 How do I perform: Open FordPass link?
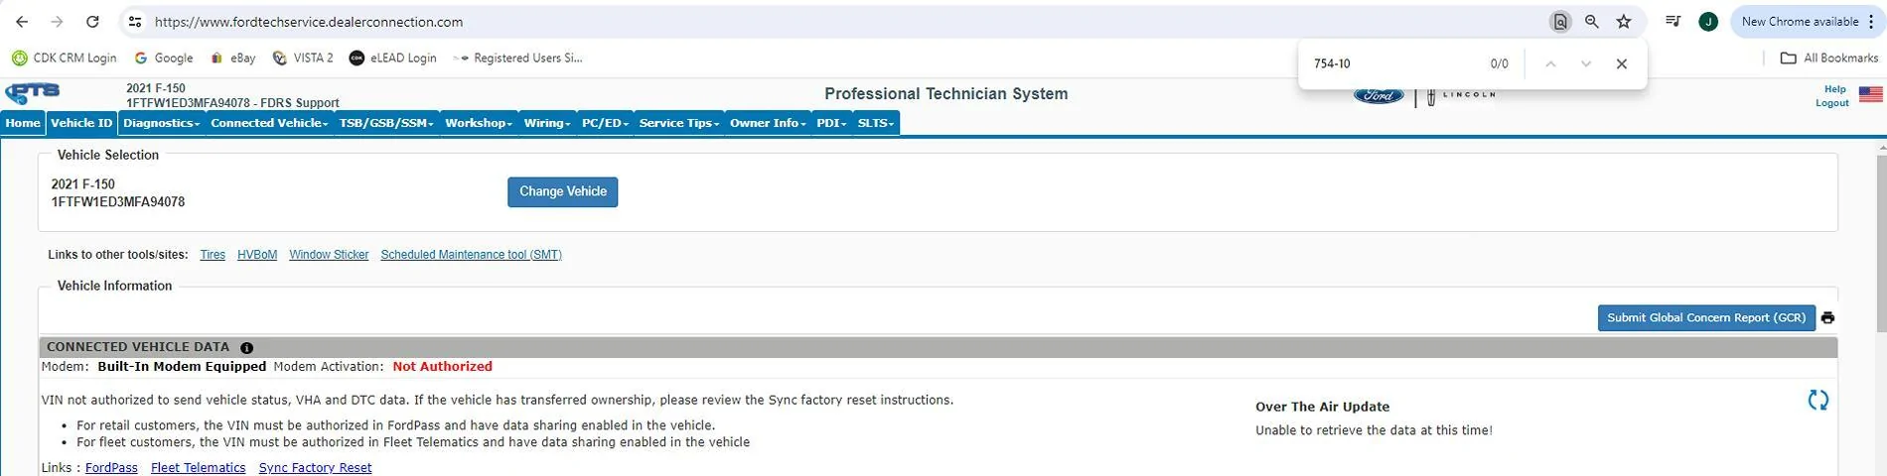111,468
